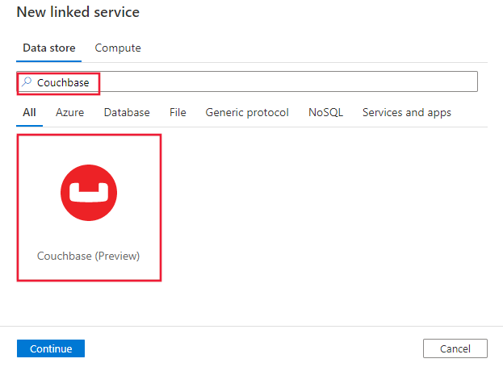
Task: Cancel the new linked service dialog
Action: [x=455, y=348]
